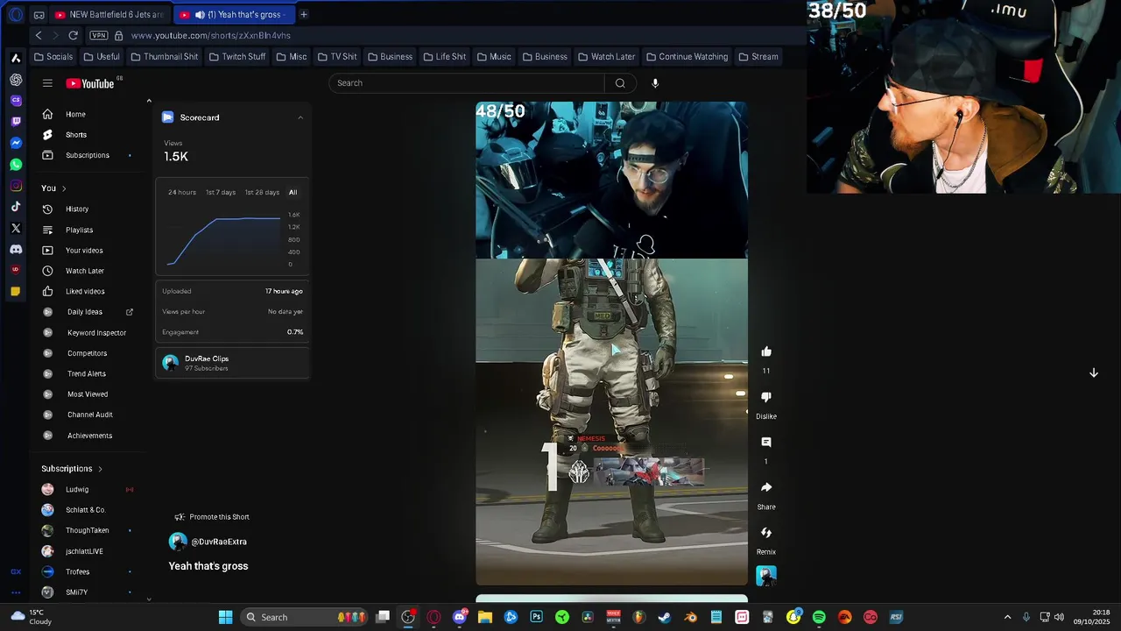
Task: Open the Twitch Stuff bookmarks folder
Action: pos(237,57)
